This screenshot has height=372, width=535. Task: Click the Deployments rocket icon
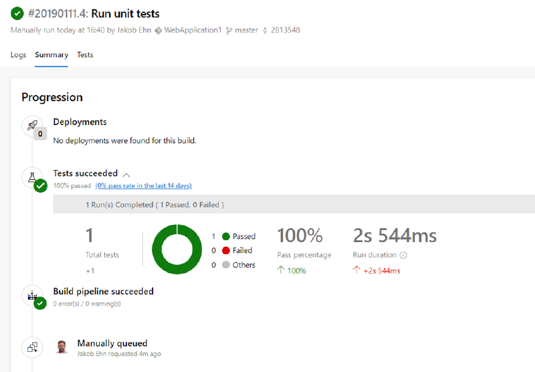pos(32,125)
